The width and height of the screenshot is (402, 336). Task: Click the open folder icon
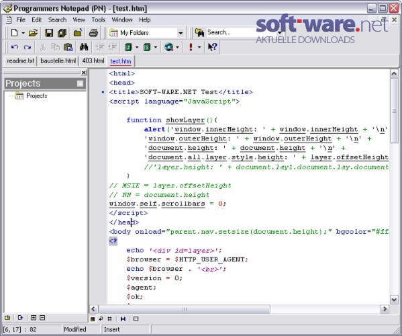coord(33,33)
